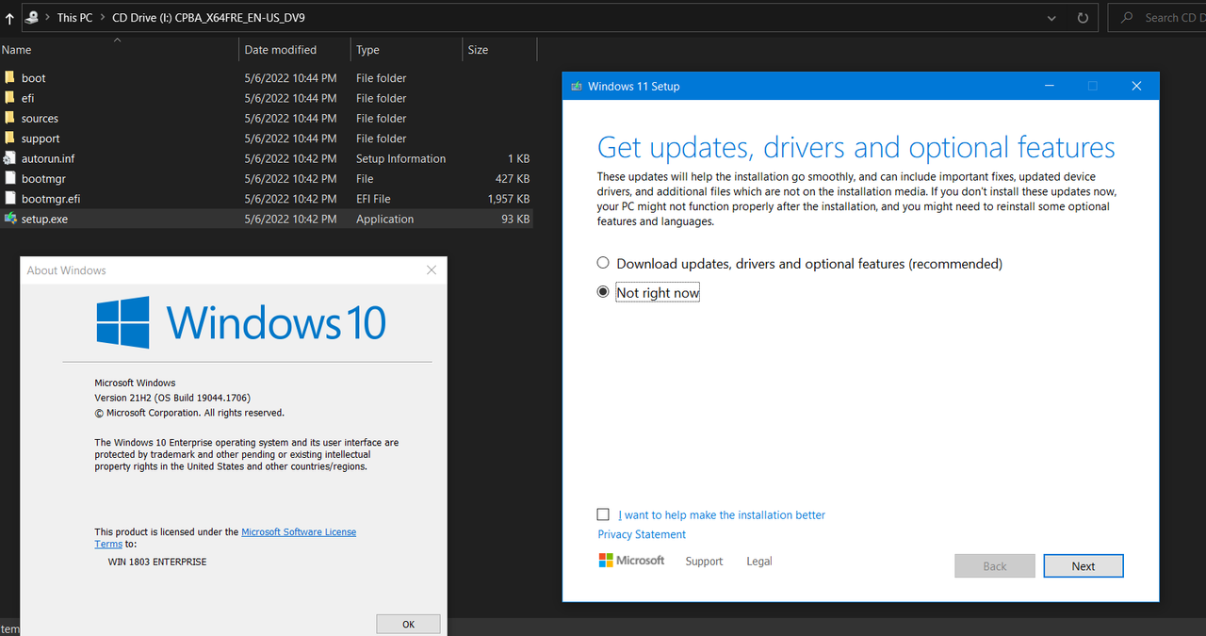Screen dimensions: 1206x636
Task: Expand the chevron after This PC
Action: 102,18
